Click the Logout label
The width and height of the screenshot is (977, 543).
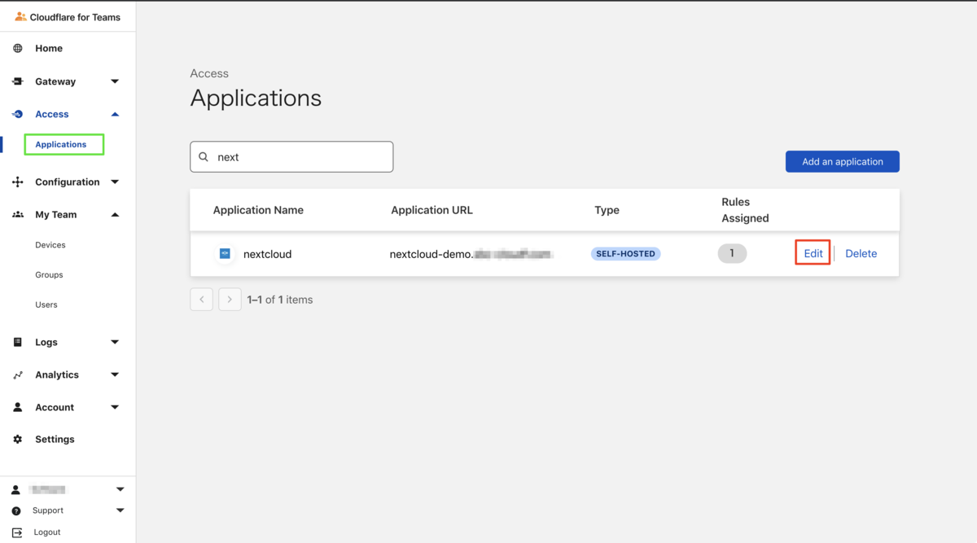(47, 532)
